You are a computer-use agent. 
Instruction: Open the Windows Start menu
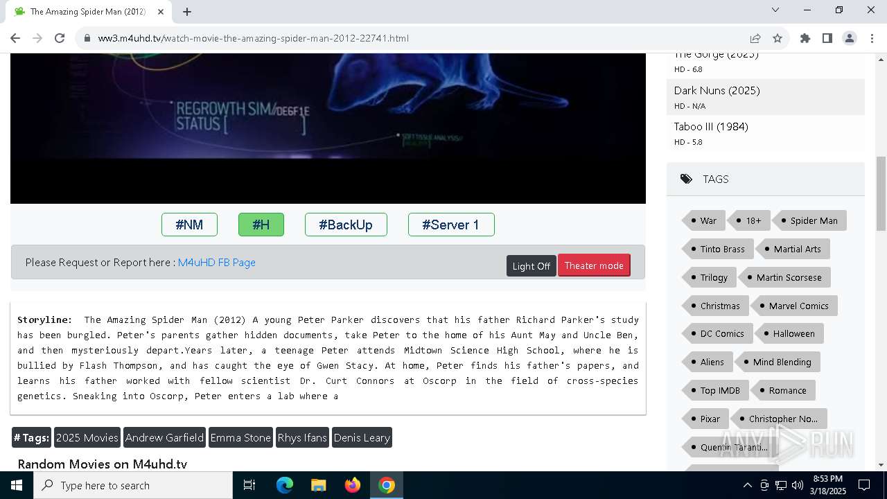click(17, 485)
